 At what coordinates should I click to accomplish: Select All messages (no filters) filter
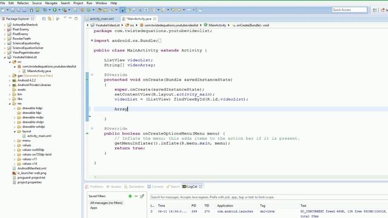point(106,203)
